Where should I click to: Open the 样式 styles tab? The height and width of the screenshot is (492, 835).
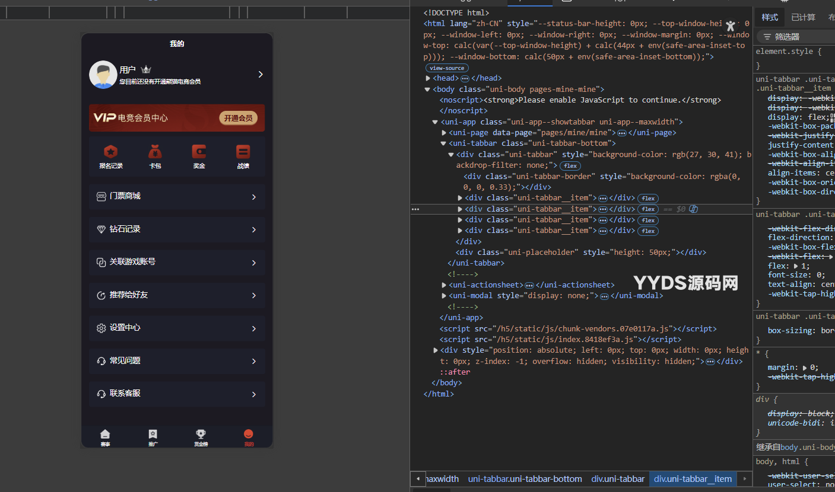coord(770,17)
